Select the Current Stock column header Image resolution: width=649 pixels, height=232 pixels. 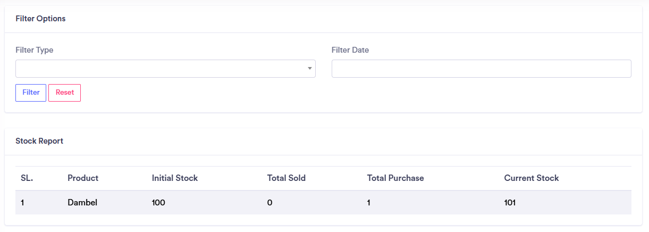[x=532, y=178]
